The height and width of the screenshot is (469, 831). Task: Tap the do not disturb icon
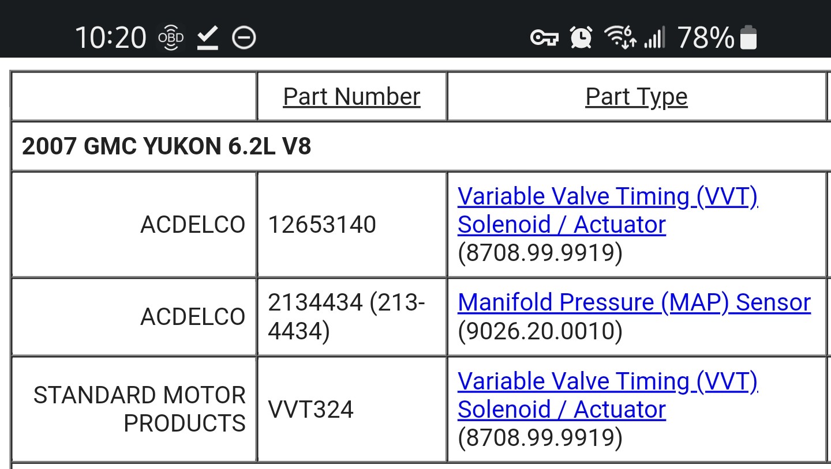[244, 39]
